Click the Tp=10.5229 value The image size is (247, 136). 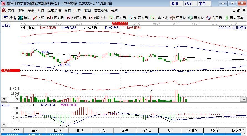pyautogui.click(x=47, y=28)
